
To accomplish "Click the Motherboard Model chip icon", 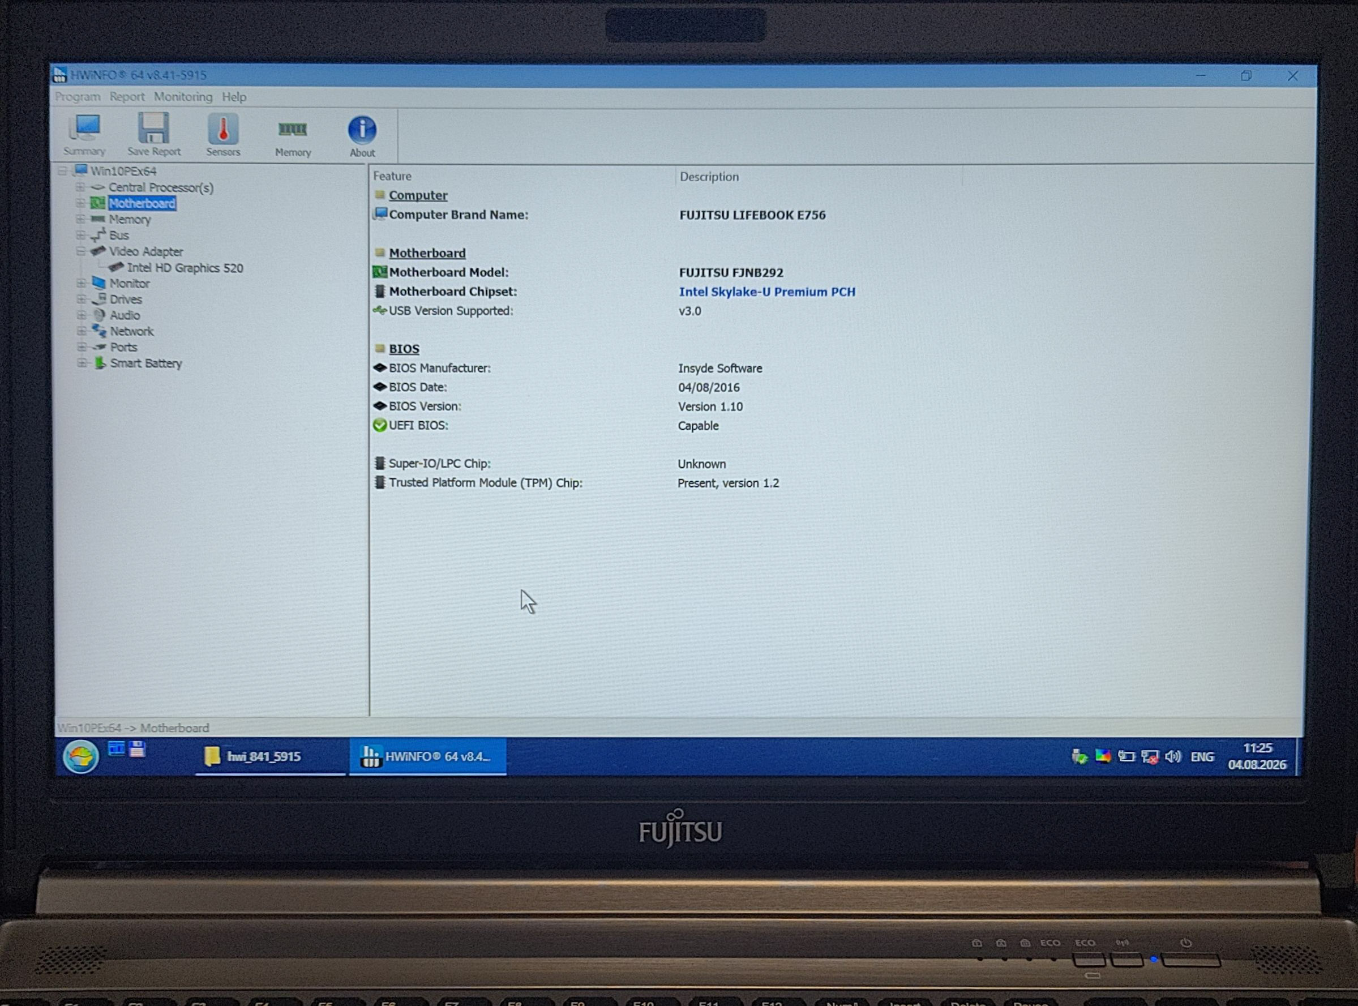I will pos(380,272).
